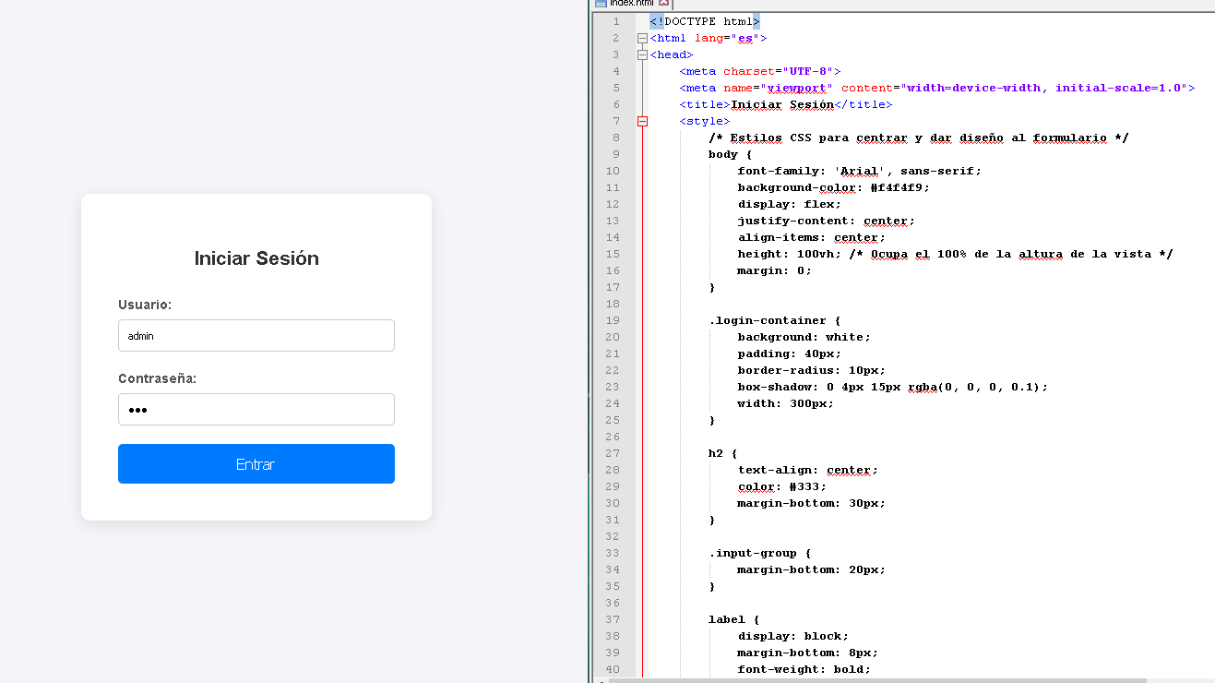Click line number 27 in the gutter
Image resolution: width=1215 pixels, height=683 pixels.
point(613,454)
